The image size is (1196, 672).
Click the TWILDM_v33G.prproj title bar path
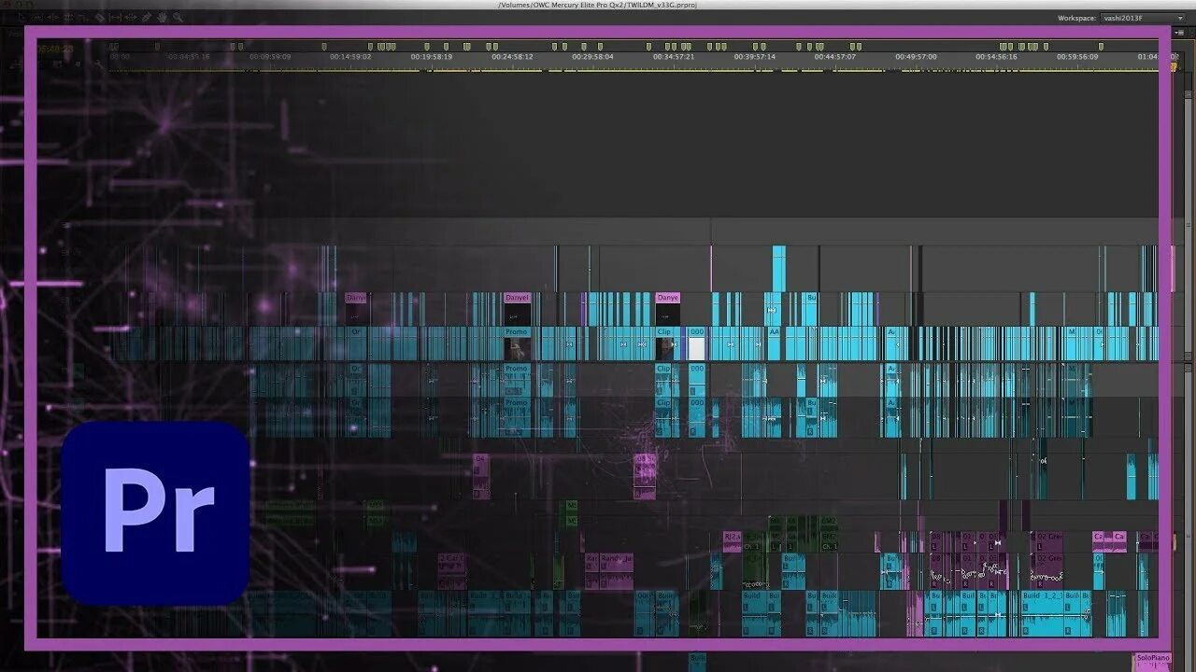(x=598, y=5)
